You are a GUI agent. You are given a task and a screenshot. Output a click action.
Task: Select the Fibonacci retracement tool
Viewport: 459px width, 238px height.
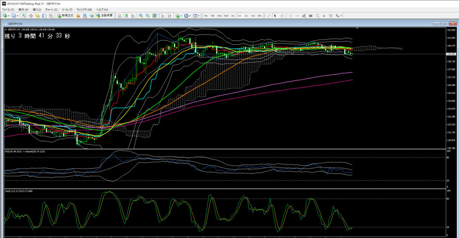(x=317, y=16)
